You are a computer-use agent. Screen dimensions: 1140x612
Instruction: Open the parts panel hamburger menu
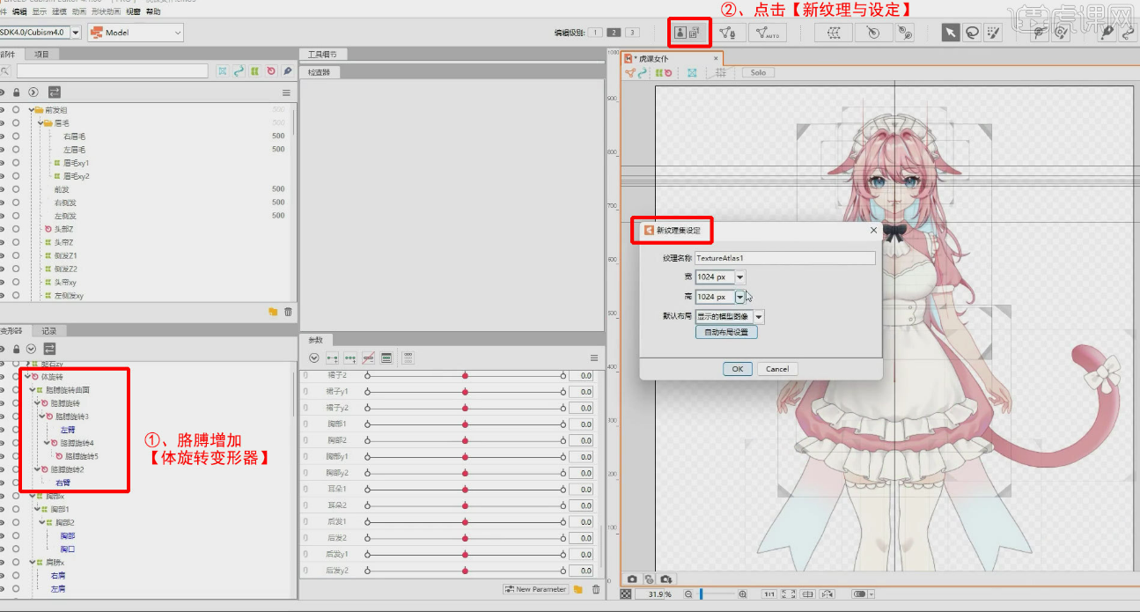pyautogui.click(x=286, y=92)
